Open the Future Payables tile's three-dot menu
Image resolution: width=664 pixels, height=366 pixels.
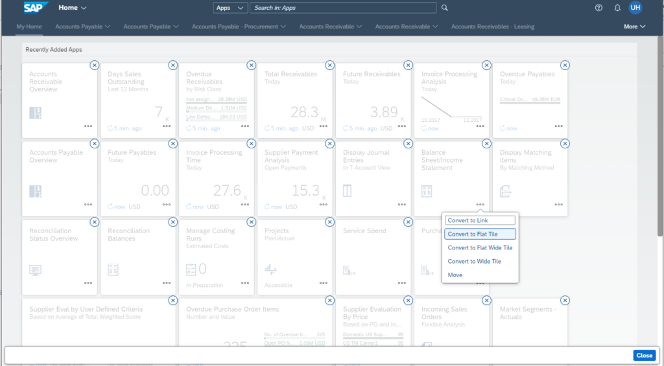click(167, 205)
